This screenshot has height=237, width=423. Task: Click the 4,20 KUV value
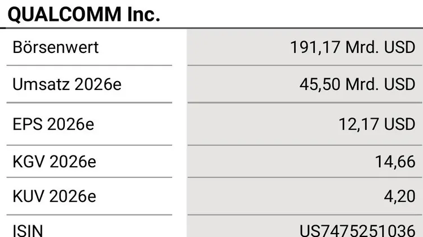[x=402, y=196]
